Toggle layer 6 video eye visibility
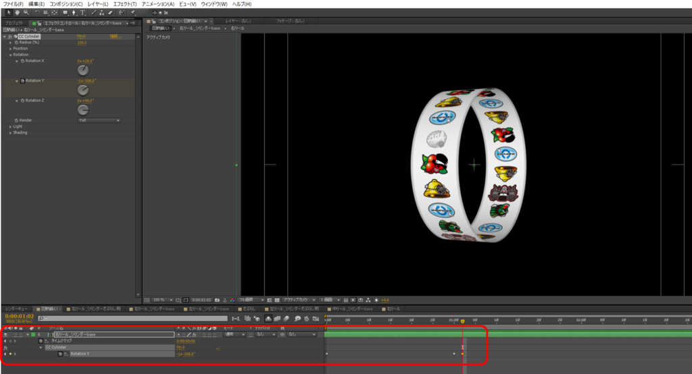692x374 pixels. [x=5, y=335]
